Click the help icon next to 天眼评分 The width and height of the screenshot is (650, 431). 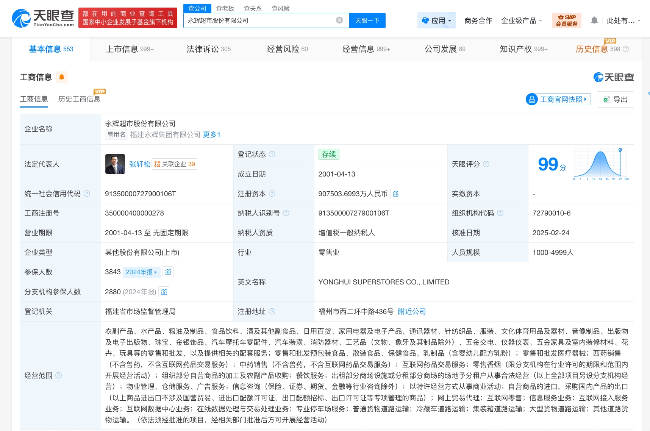[x=486, y=164]
